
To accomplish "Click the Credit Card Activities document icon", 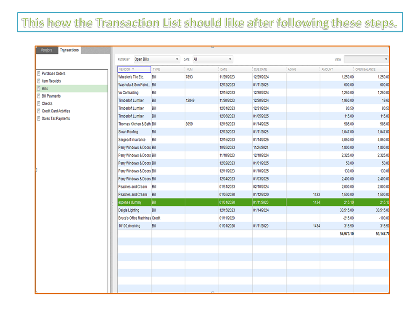I will (x=39, y=111).
